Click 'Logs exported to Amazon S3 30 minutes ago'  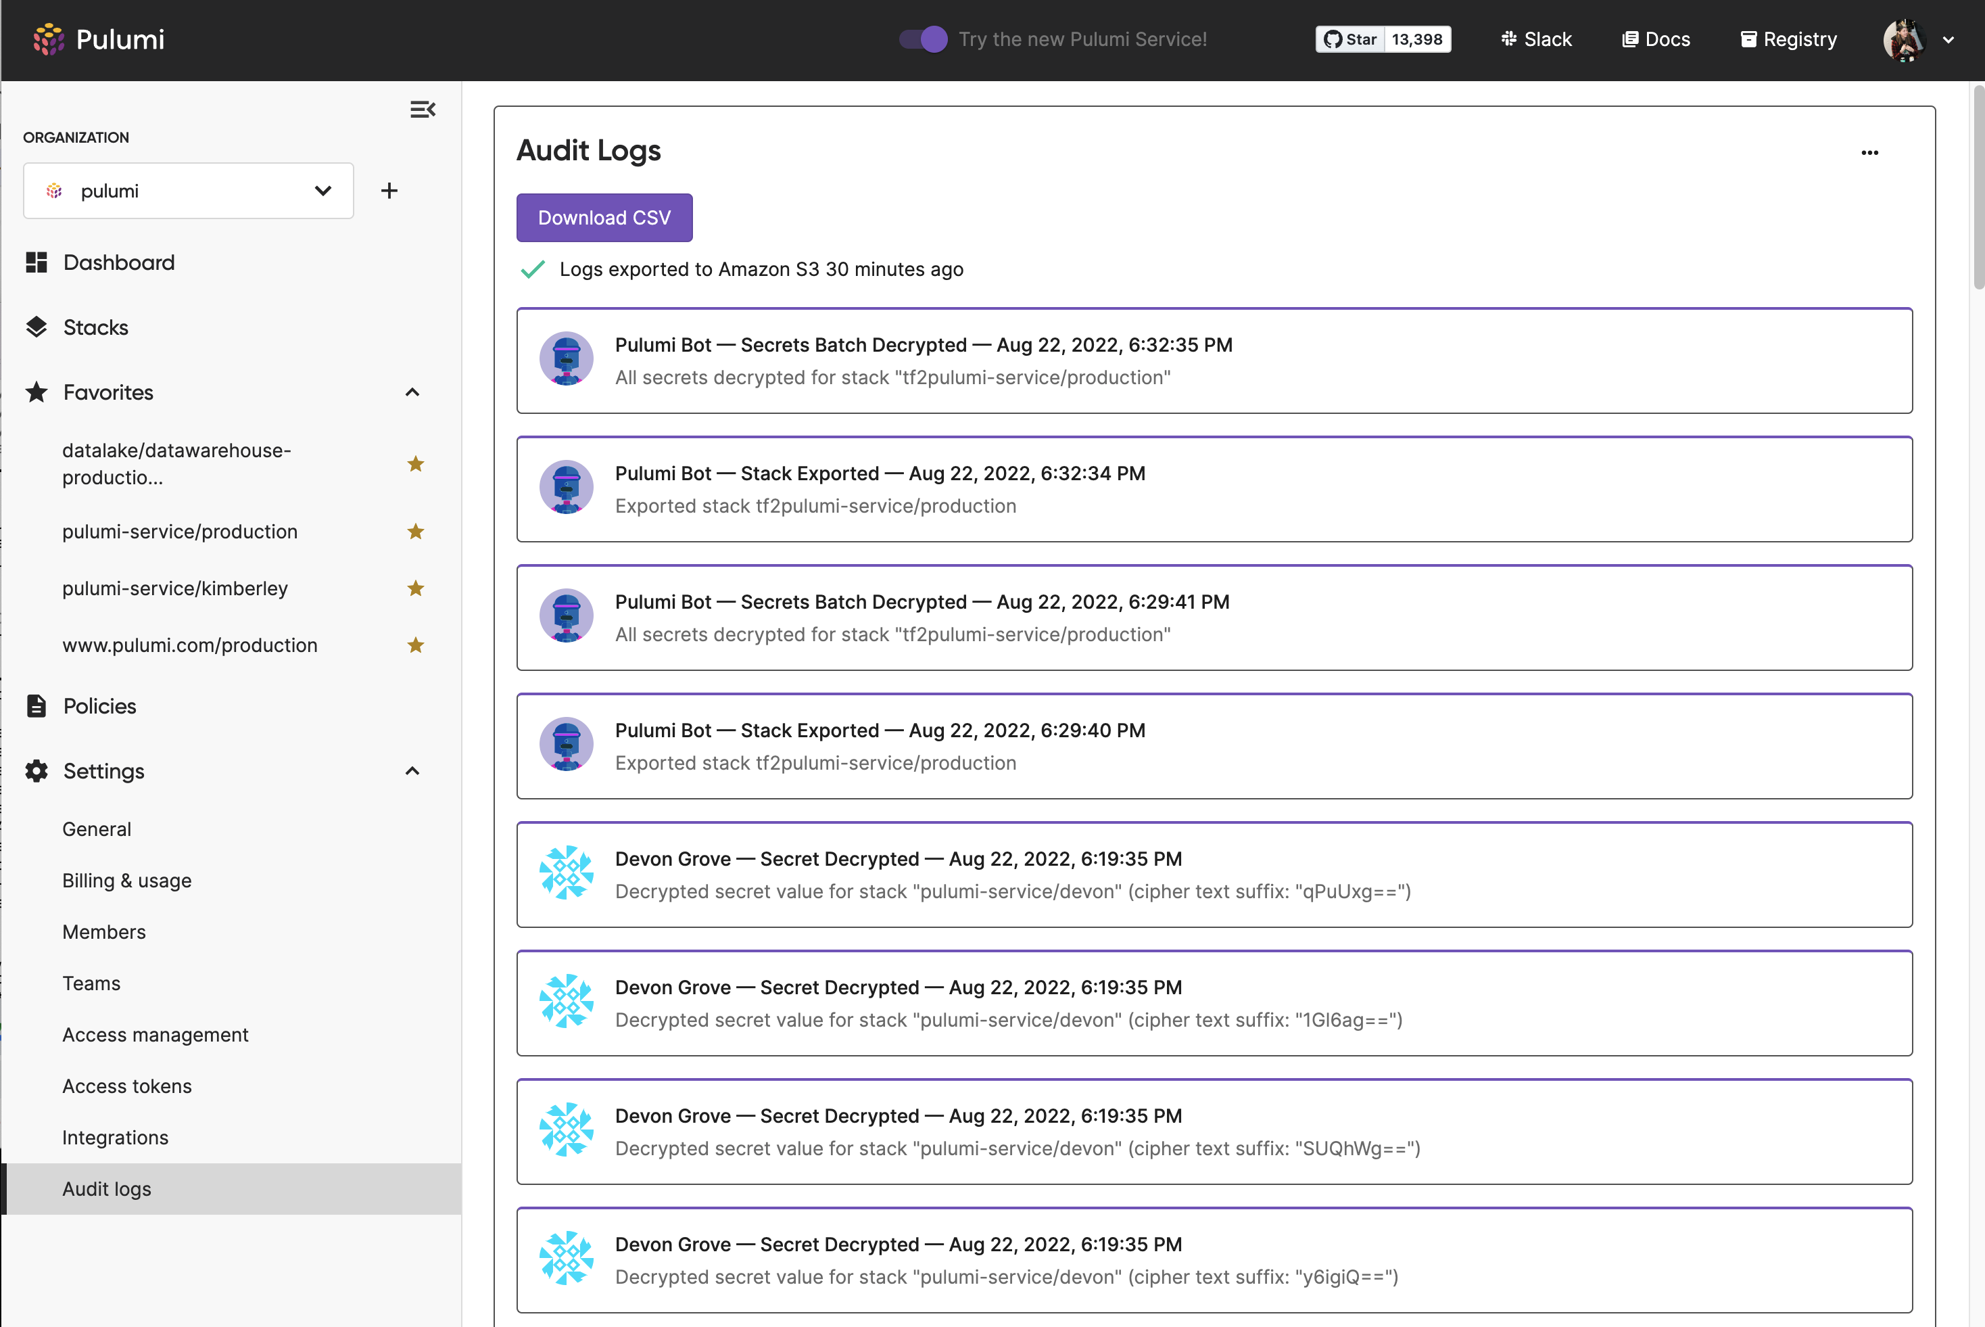point(761,269)
